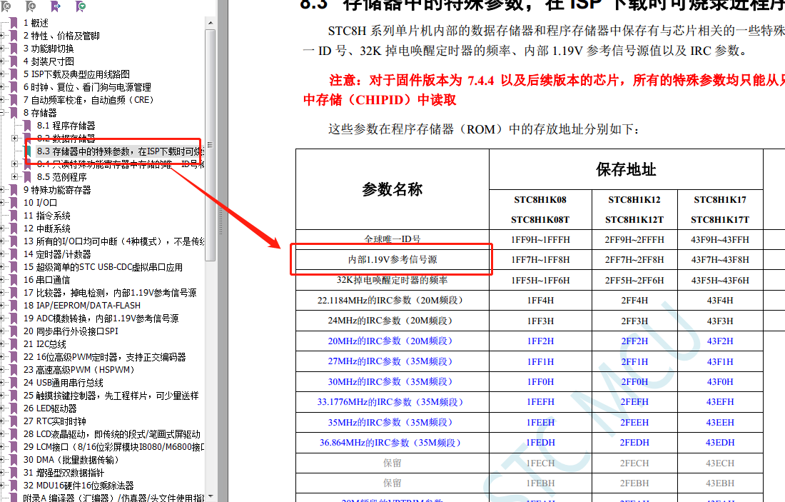This screenshot has height=502, width=785.
Task: Click the blue 36.864MHz的IRC参数 cell
Action: 392,443
